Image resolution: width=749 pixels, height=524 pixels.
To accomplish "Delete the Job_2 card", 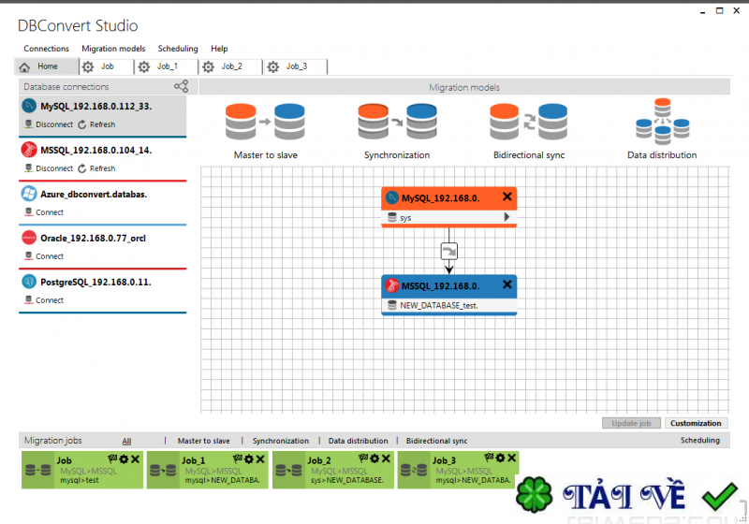I will pos(386,458).
